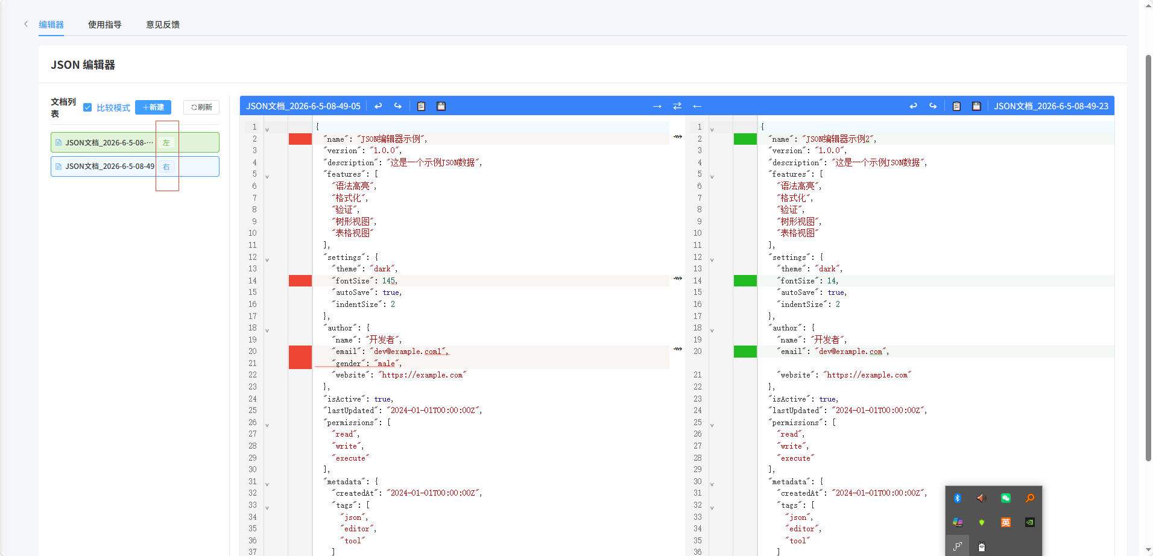Undo in the right JSON editor toolbar
1153x556 pixels.
click(913, 106)
